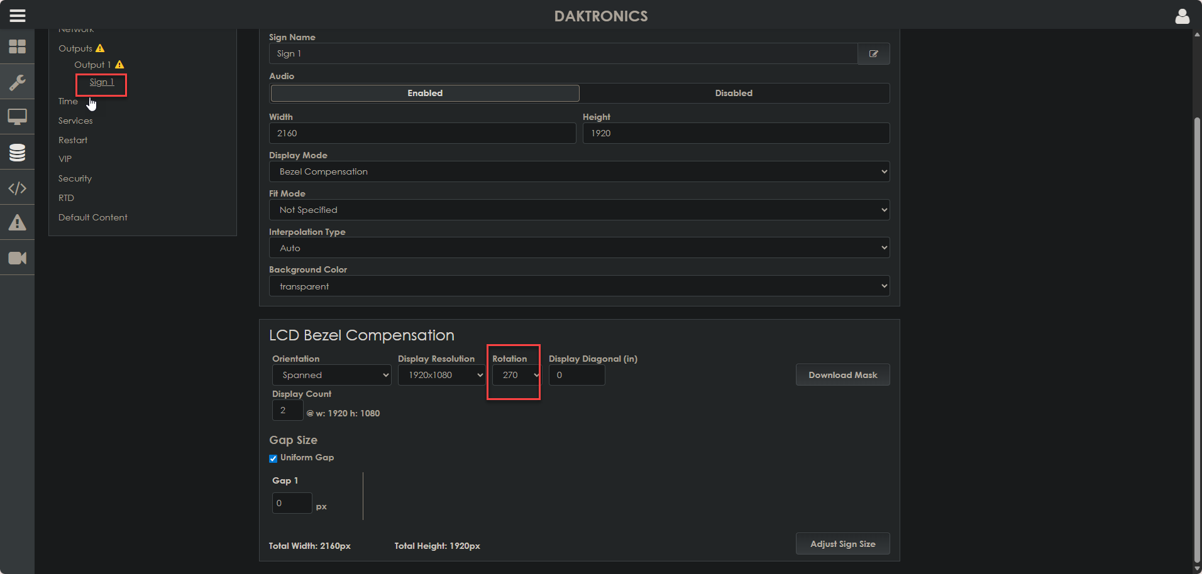Viewport: 1202px width, 574px height.
Task: Open the hamburger menu icon
Action: (18, 16)
